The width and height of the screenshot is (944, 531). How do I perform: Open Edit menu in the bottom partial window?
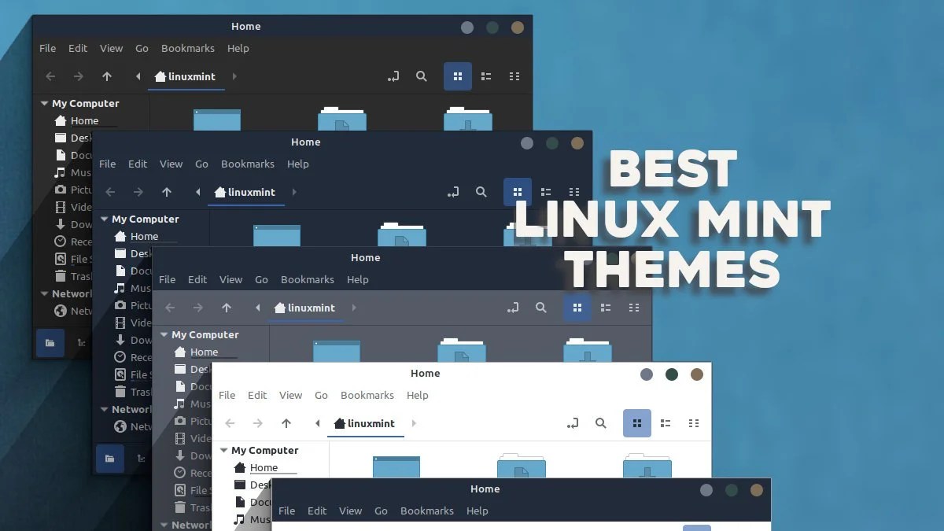point(318,511)
